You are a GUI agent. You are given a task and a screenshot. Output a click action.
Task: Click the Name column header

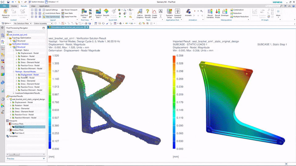[x=10, y=32]
